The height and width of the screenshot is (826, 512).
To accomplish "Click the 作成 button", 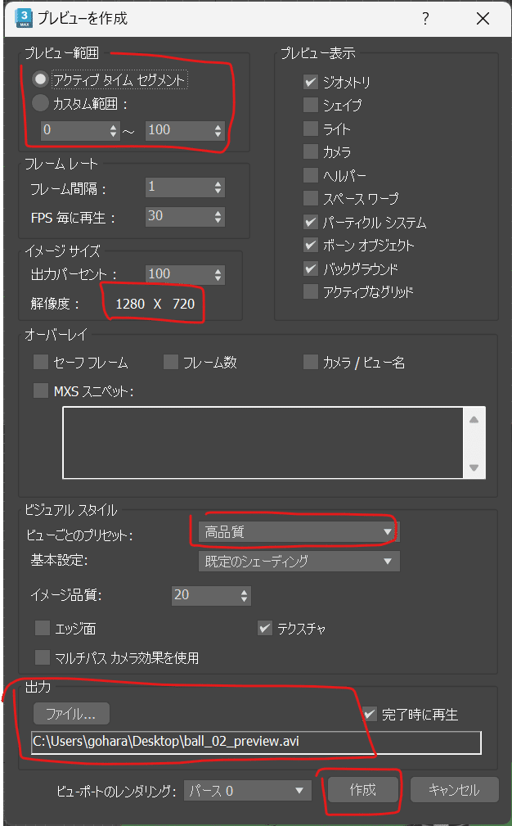I will 363,790.
